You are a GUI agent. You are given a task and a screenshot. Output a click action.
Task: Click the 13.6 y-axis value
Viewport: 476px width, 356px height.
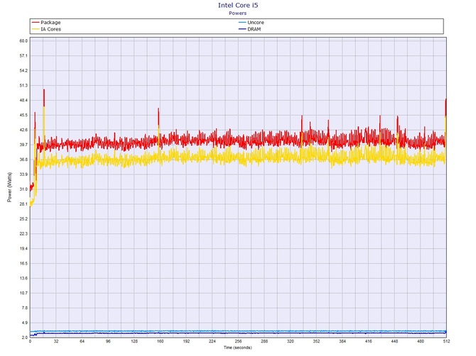coord(23,279)
